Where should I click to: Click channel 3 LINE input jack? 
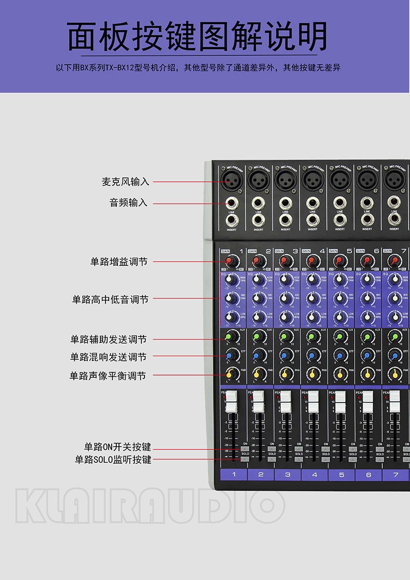click(x=285, y=203)
